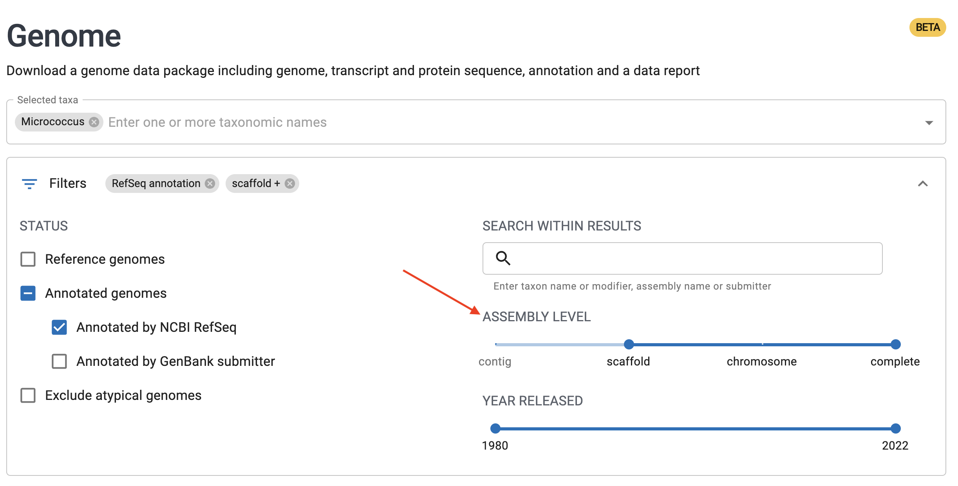The height and width of the screenshot is (486, 958).
Task: Remove the scaffold + filter chip
Action: tap(290, 184)
